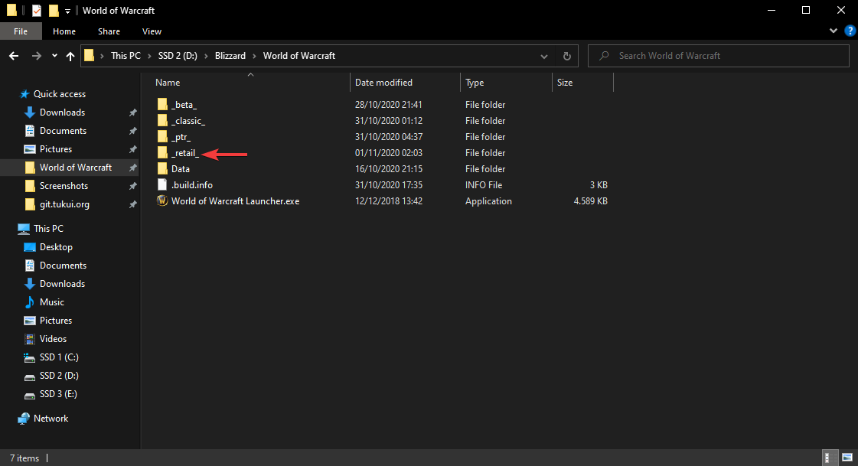Go up one folder level

click(70, 56)
